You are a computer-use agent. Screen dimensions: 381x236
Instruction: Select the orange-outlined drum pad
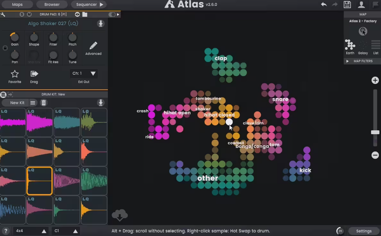(x=39, y=181)
